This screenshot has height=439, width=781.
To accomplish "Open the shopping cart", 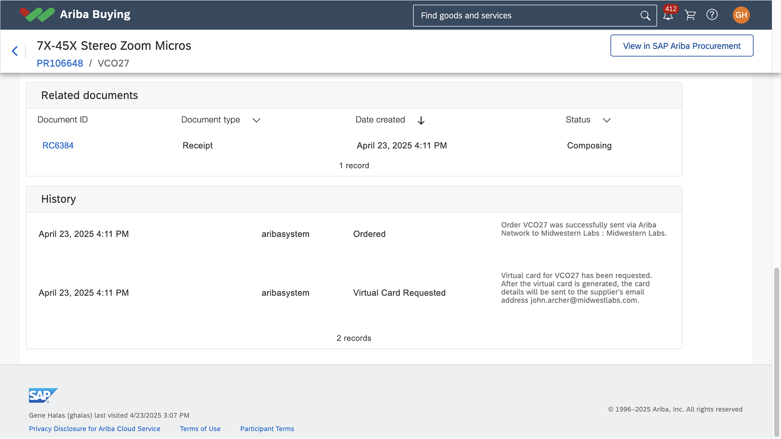I will pos(690,15).
